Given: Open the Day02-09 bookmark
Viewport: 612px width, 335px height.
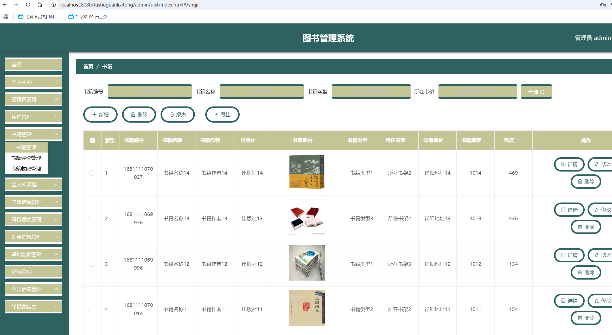Looking at the screenshot, I should point(89,17).
